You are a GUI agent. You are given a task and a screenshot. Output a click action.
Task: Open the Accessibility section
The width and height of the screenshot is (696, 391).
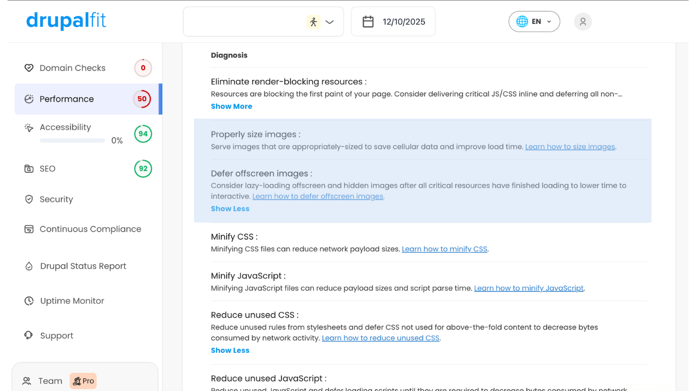[65, 127]
